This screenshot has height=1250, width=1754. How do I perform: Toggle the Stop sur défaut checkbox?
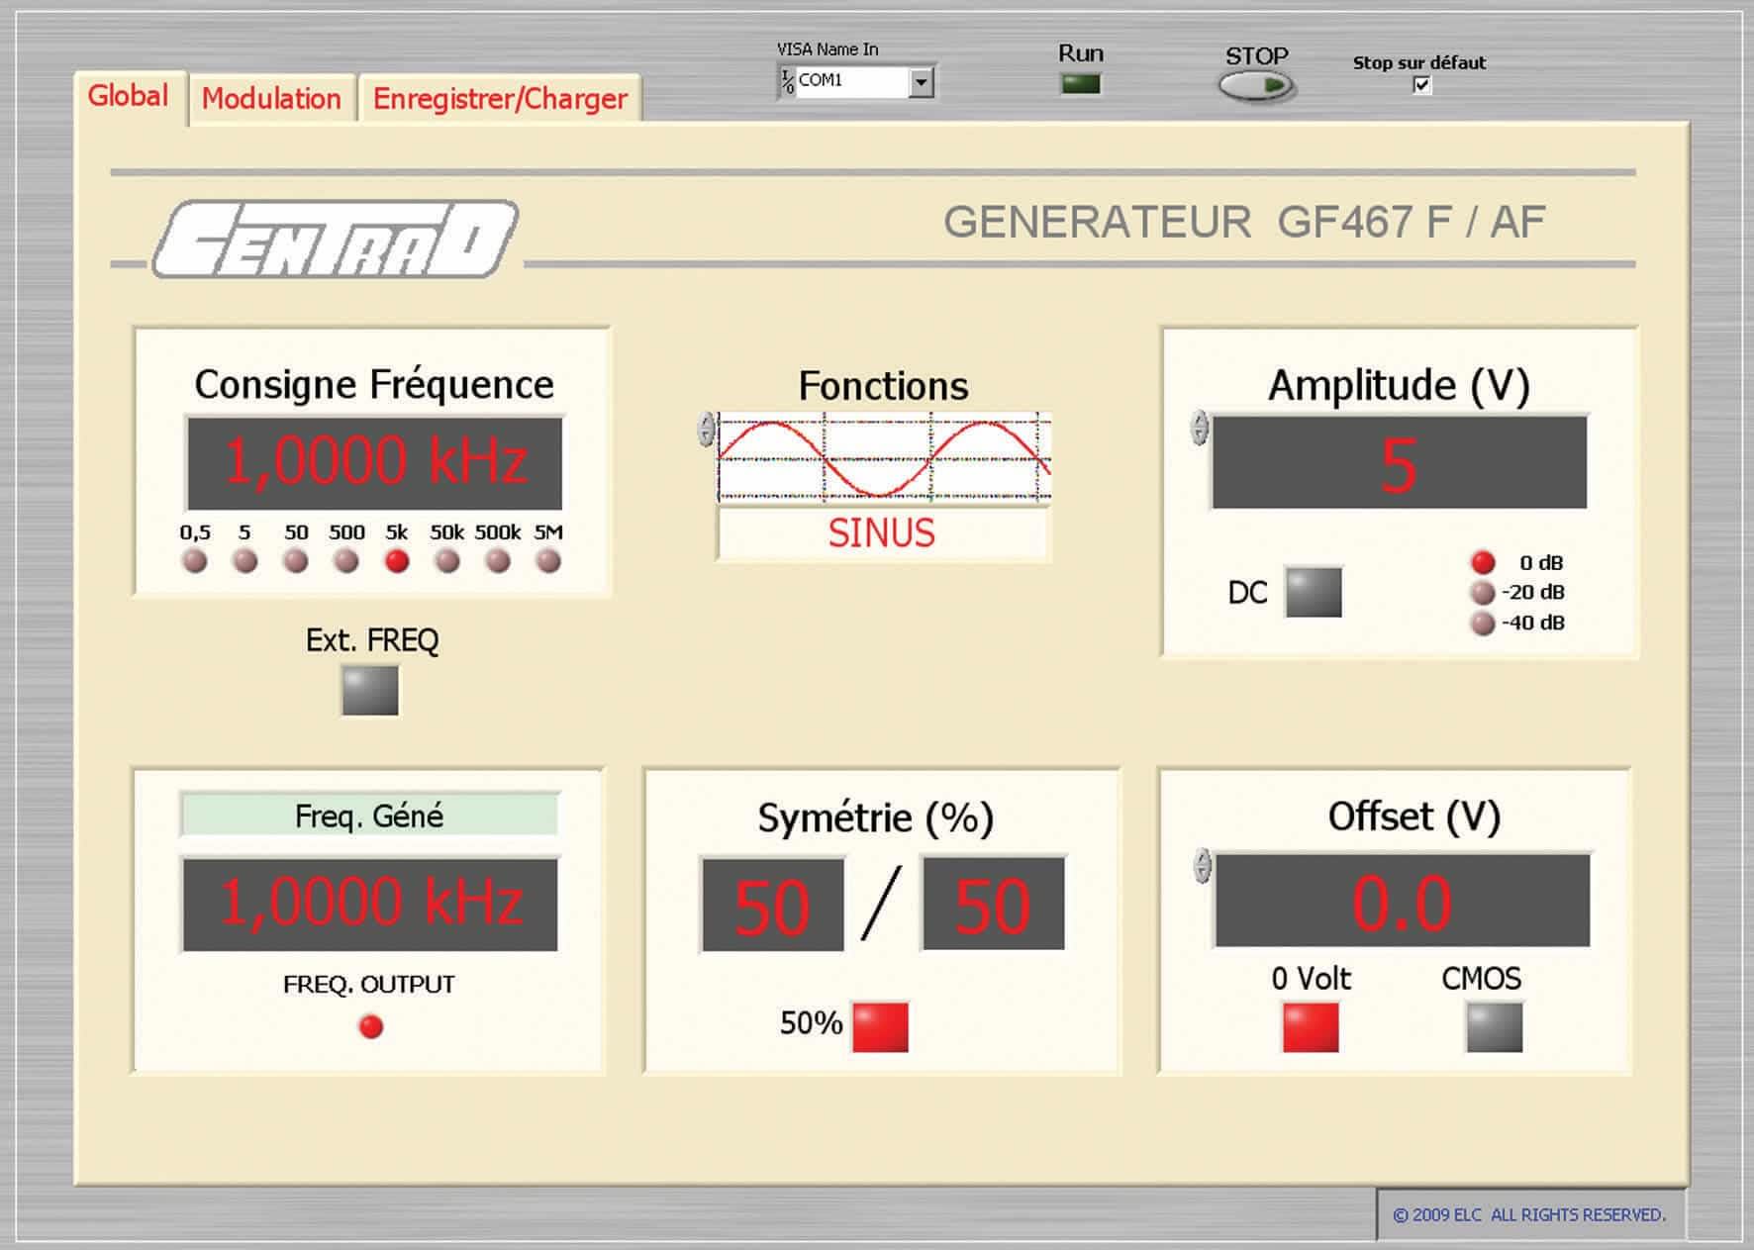[x=1421, y=85]
